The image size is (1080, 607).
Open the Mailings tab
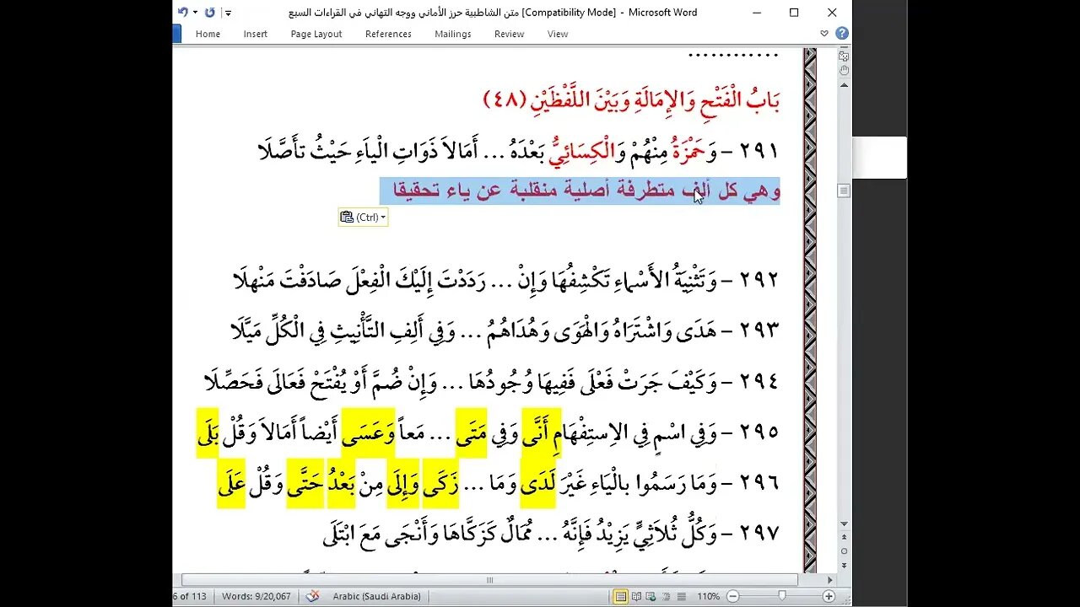click(x=453, y=34)
